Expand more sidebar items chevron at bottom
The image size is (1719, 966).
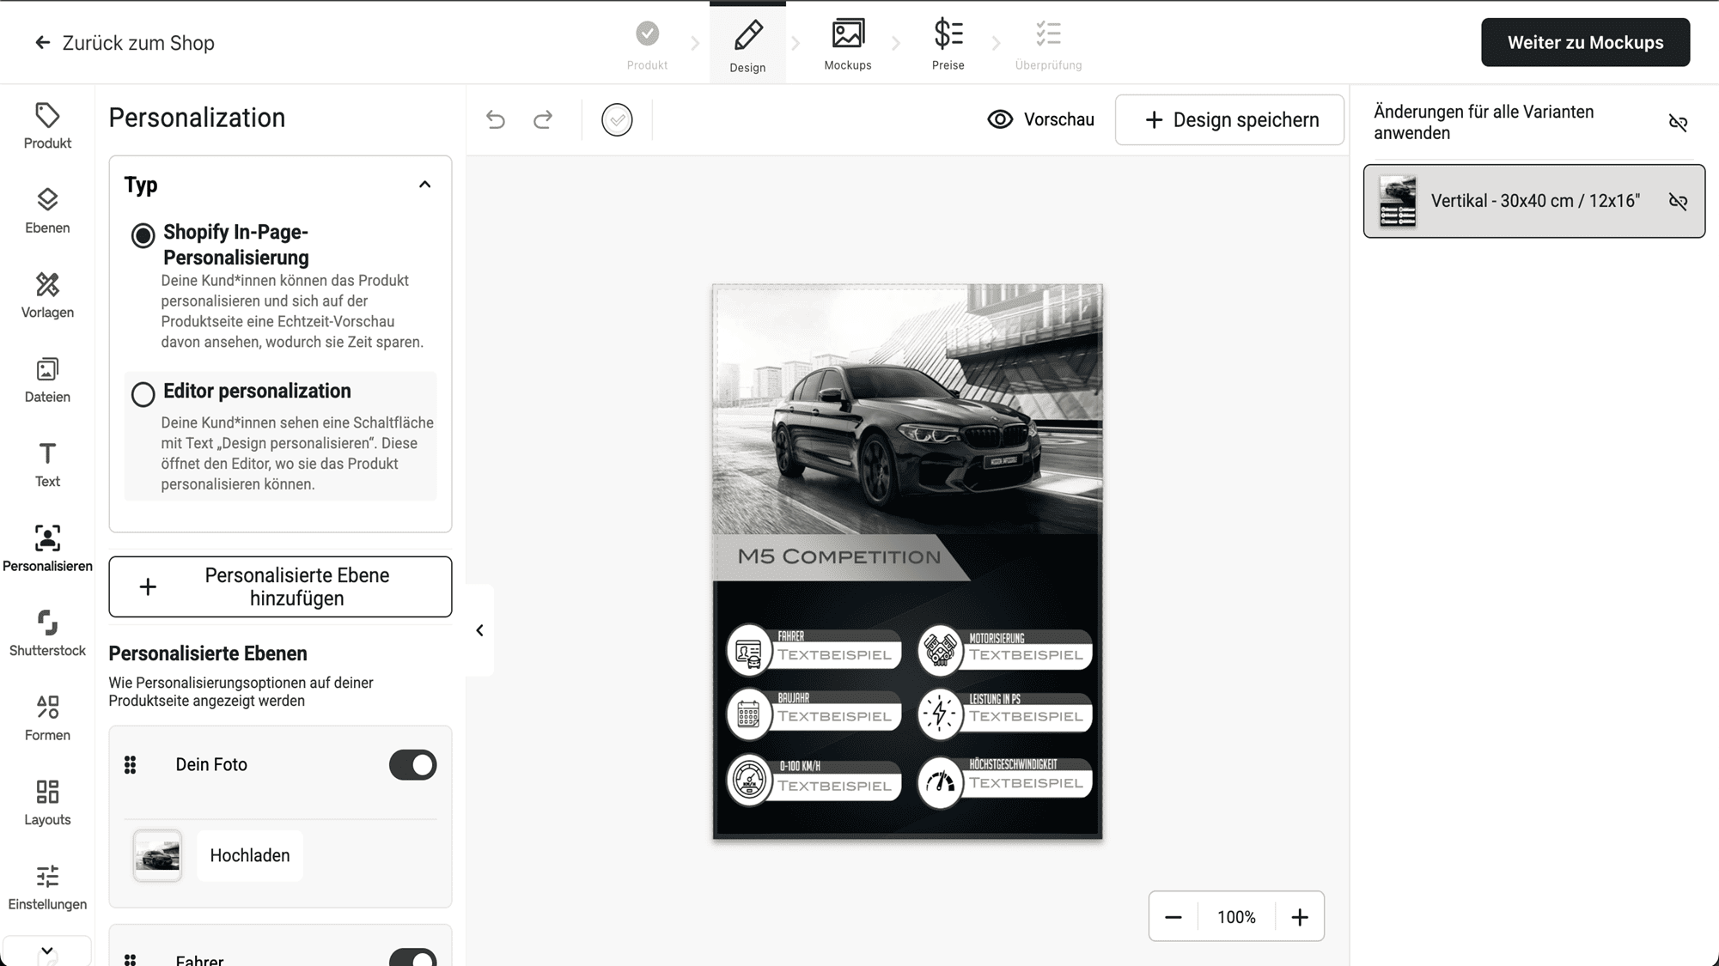click(x=47, y=951)
